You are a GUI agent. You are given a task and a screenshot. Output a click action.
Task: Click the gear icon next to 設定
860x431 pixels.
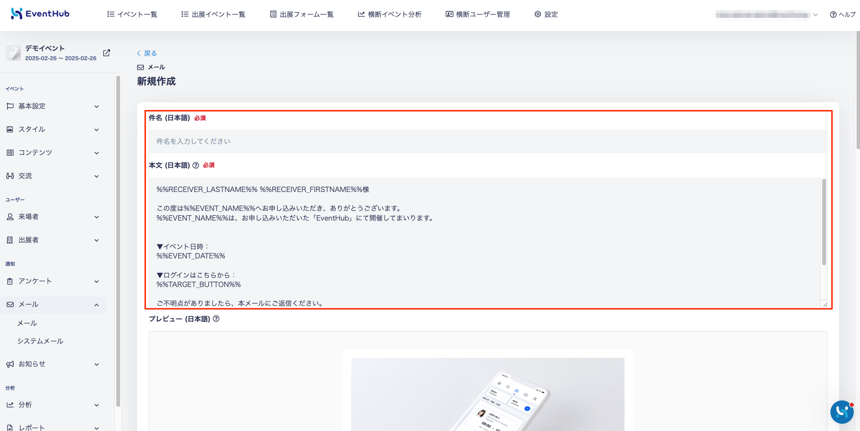click(538, 15)
